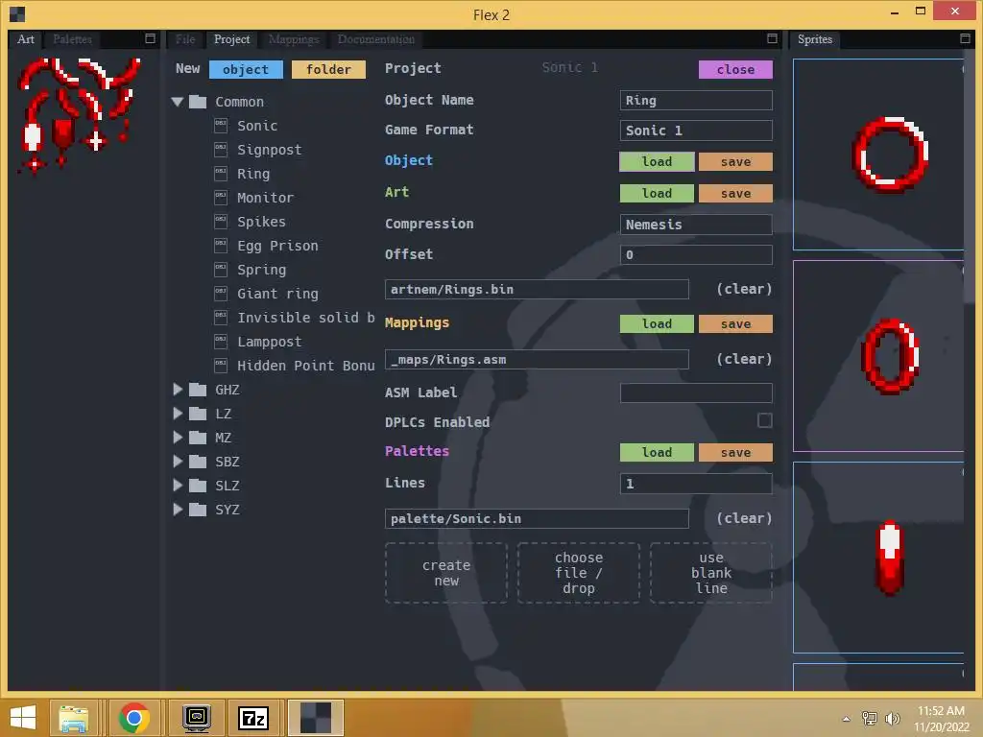
Task: Select the Sonic object icon in tree
Action: pyautogui.click(x=221, y=125)
